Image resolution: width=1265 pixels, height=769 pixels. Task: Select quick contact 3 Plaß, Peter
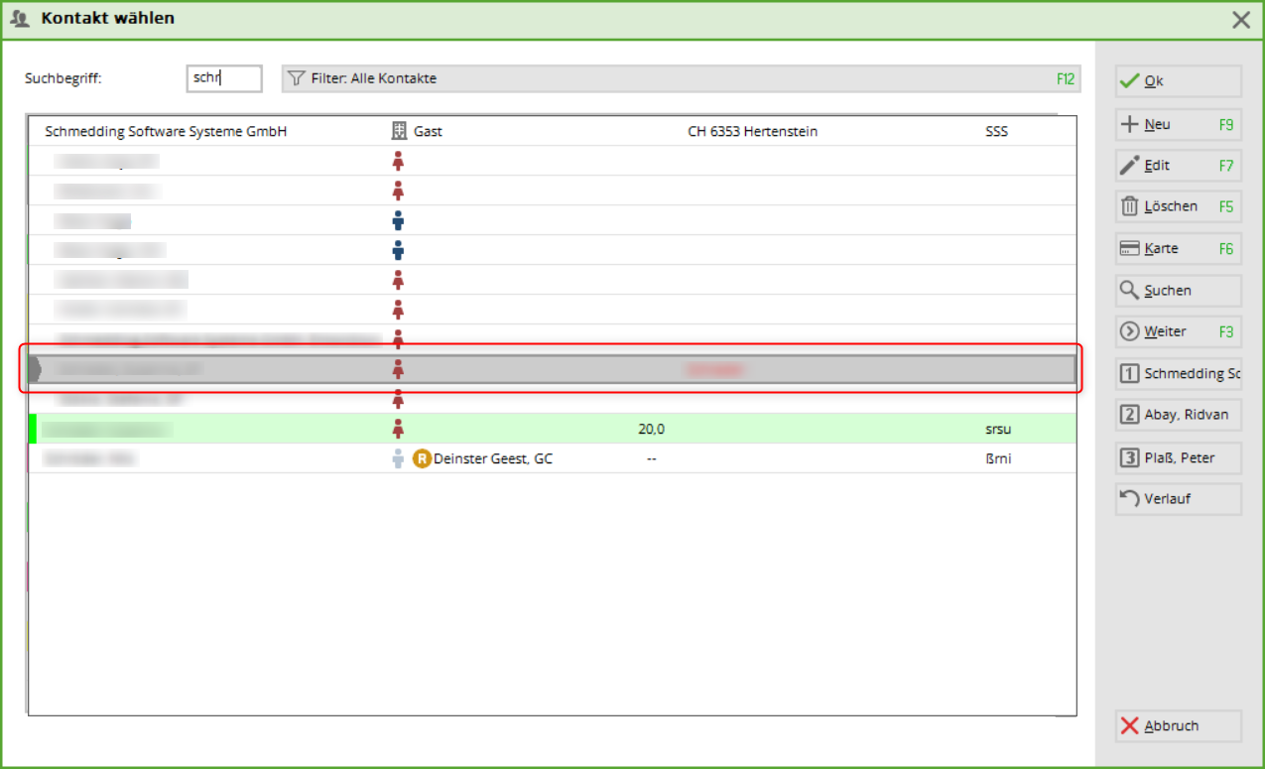(x=1178, y=457)
